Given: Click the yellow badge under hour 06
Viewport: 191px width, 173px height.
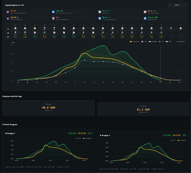Looking at the screenshot, I should 25,37.
